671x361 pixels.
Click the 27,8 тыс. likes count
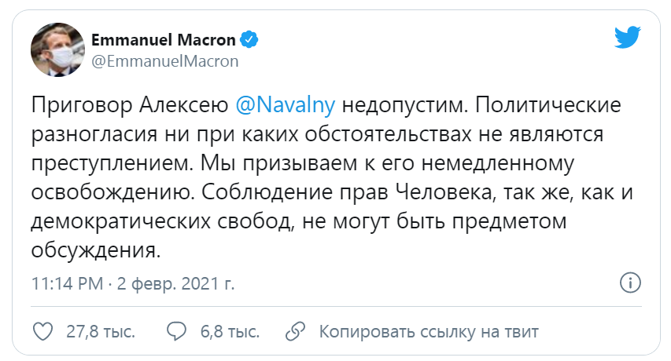point(100,331)
